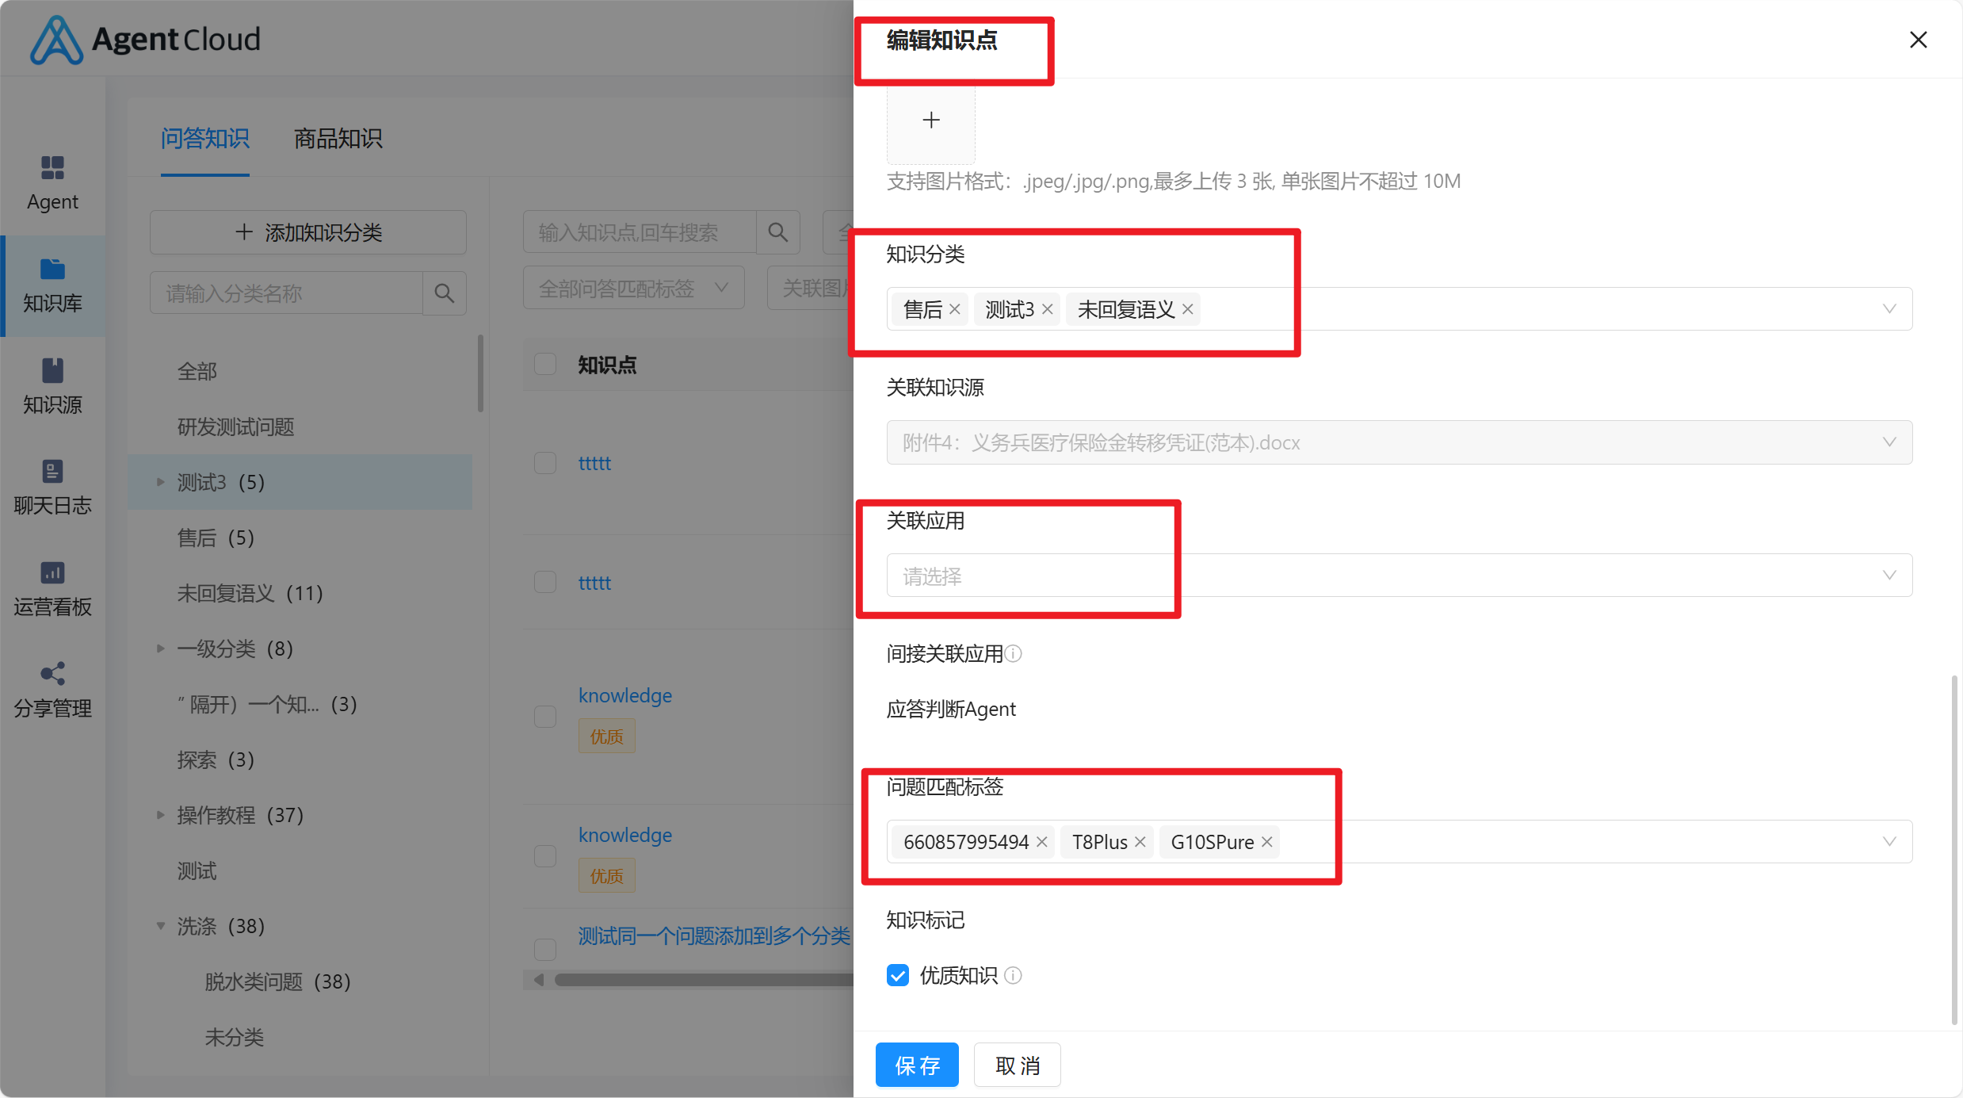Check the second knowledge row checkbox
The width and height of the screenshot is (1963, 1098).
[545, 856]
